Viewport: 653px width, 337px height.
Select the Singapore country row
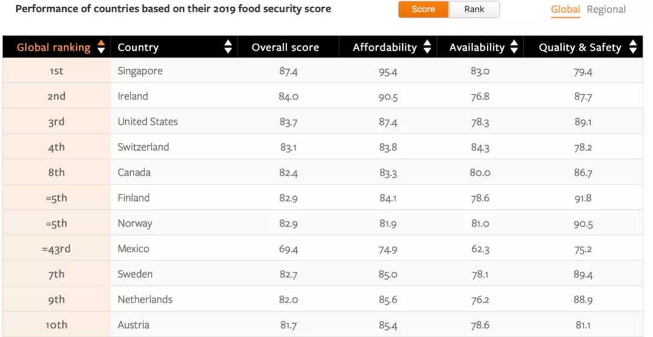tap(140, 71)
